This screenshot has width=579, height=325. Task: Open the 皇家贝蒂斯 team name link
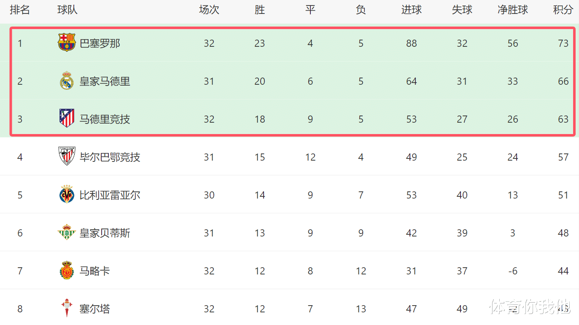click(x=105, y=233)
